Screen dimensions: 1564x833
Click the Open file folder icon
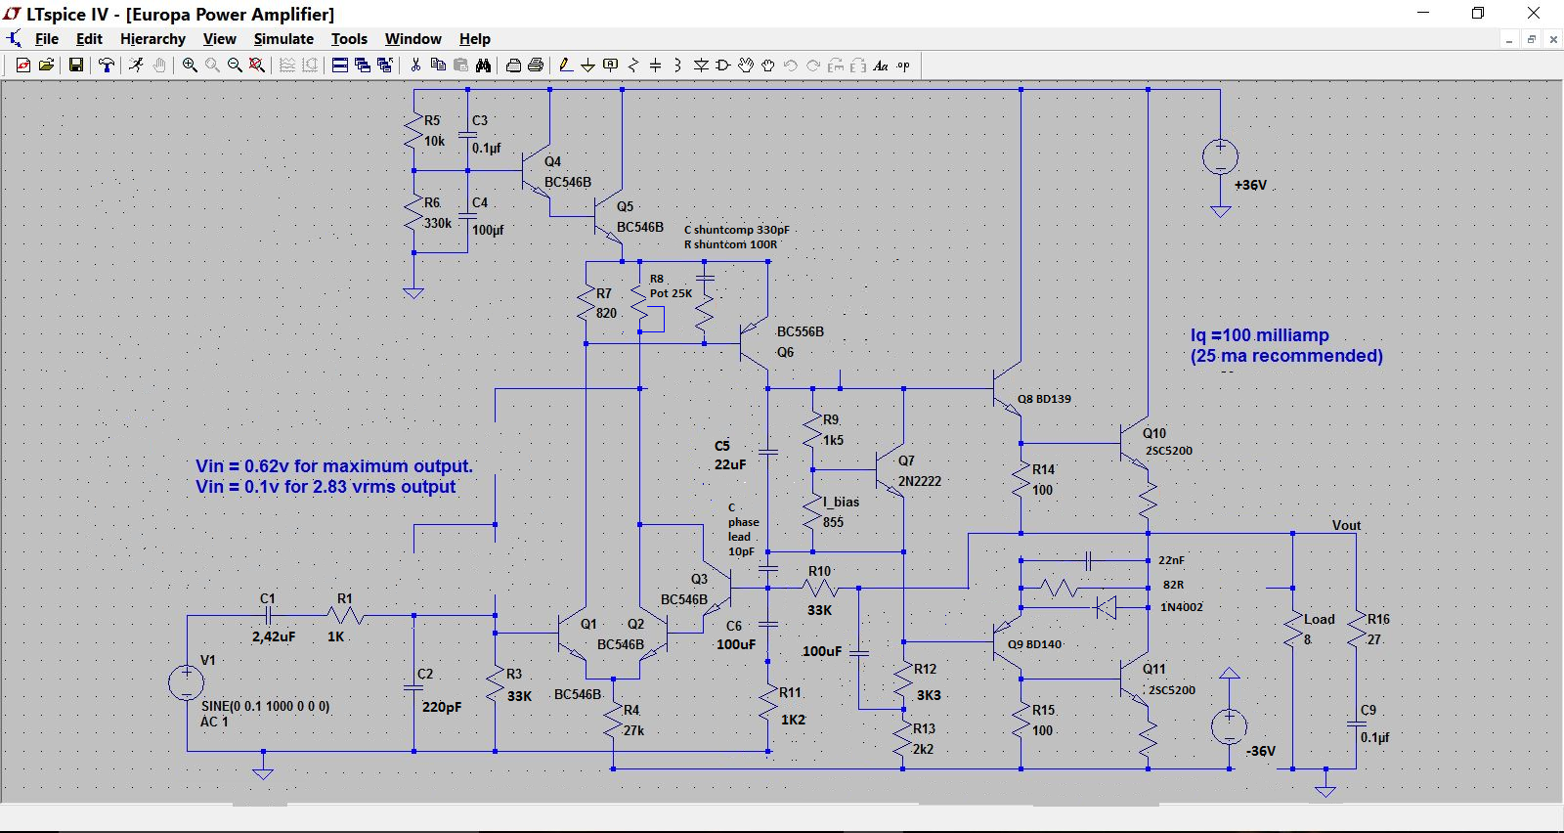tap(46, 66)
